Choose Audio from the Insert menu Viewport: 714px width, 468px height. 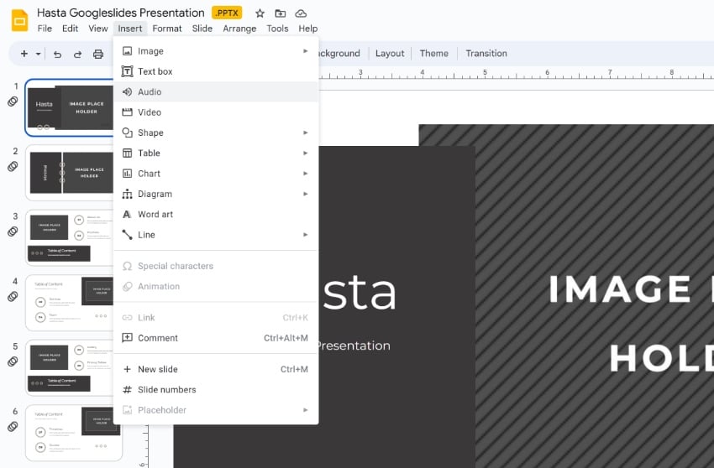pyautogui.click(x=150, y=92)
